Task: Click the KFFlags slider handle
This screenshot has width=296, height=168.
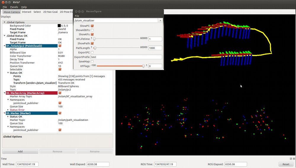Action: [x=143, y=66]
